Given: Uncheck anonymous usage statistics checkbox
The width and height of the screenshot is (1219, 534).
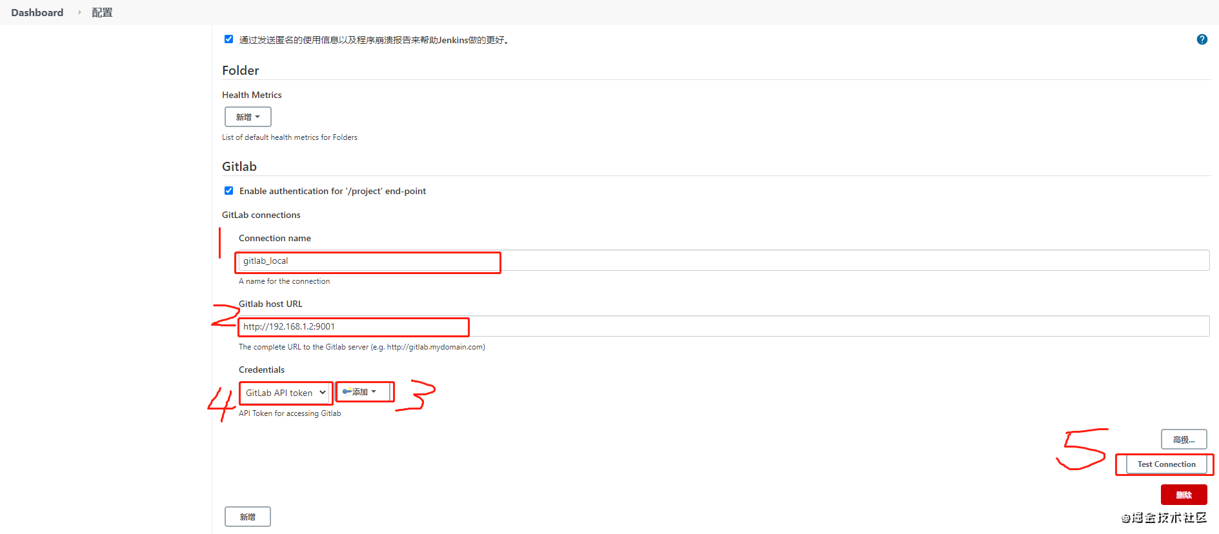Looking at the screenshot, I should coord(228,39).
